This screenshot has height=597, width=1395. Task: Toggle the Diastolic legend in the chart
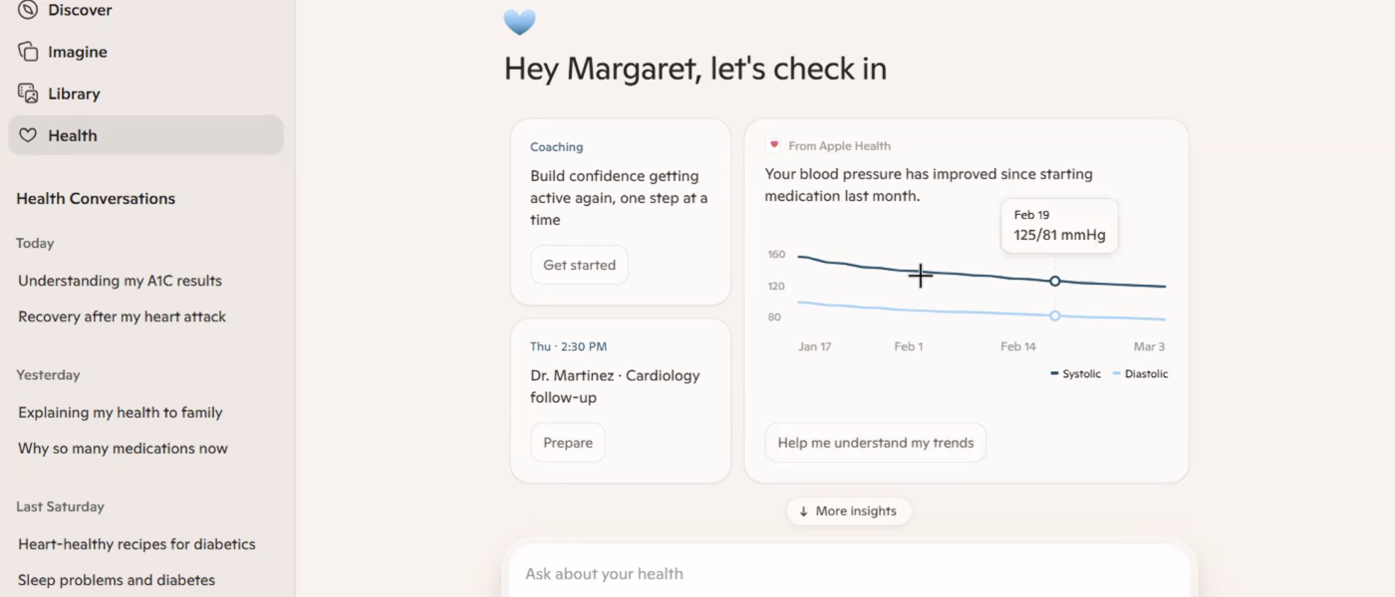1140,374
